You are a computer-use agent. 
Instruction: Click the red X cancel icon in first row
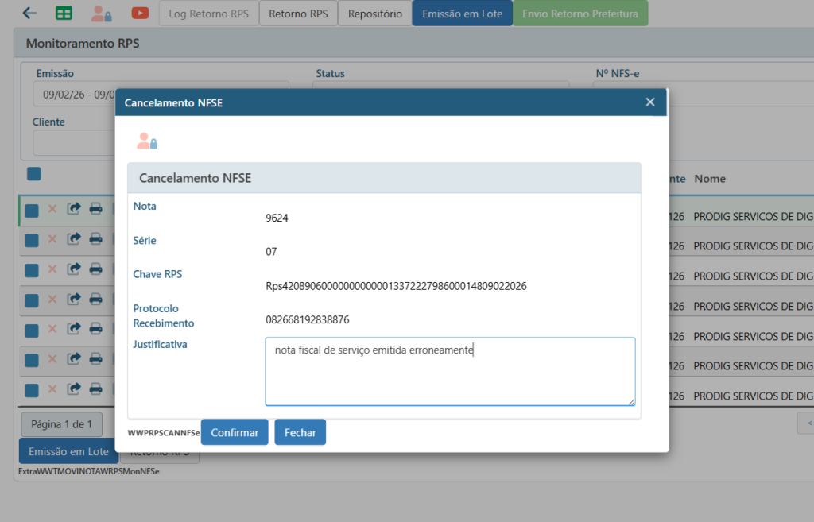(x=52, y=209)
